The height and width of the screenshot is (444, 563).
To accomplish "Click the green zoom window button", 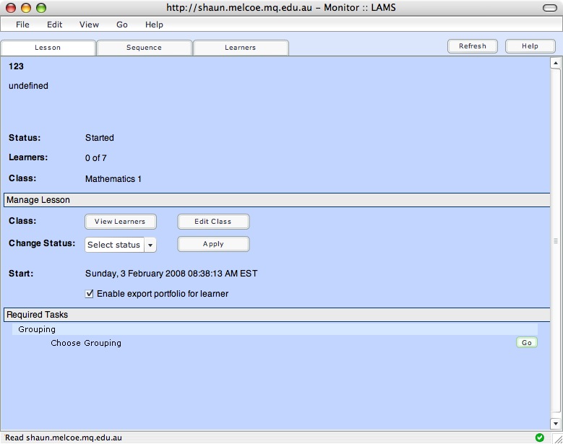I will (x=40, y=8).
